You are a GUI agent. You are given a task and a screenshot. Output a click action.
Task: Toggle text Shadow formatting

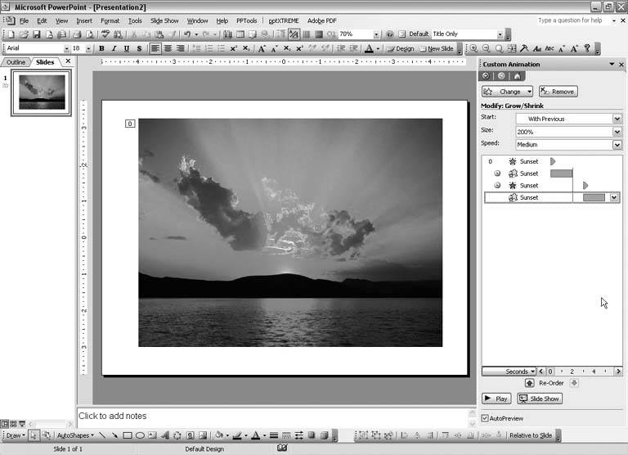click(x=139, y=49)
